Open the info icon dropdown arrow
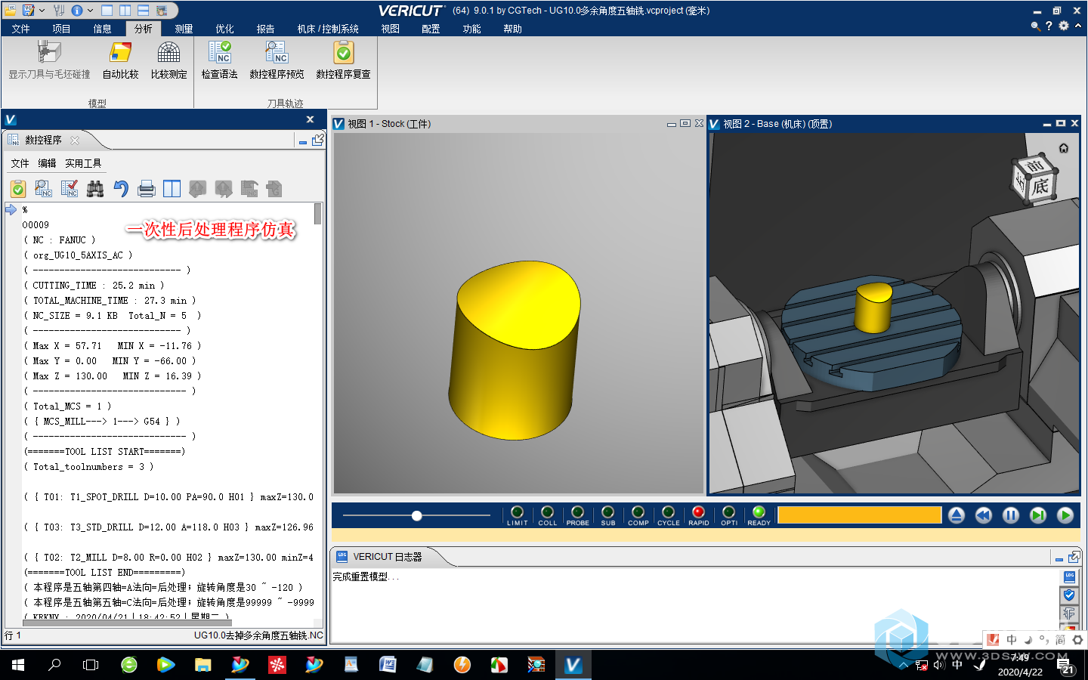Image resolution: width=1088 pixels, height=680 pixels. 90,11
